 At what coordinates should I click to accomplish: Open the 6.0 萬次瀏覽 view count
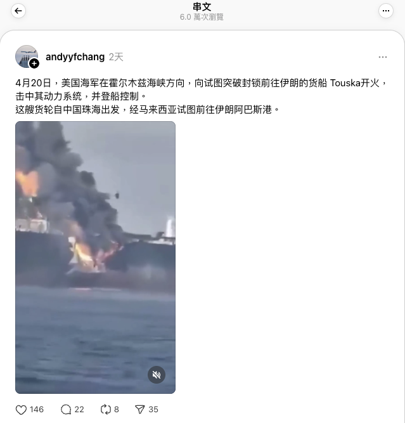[x=202, y=17]
